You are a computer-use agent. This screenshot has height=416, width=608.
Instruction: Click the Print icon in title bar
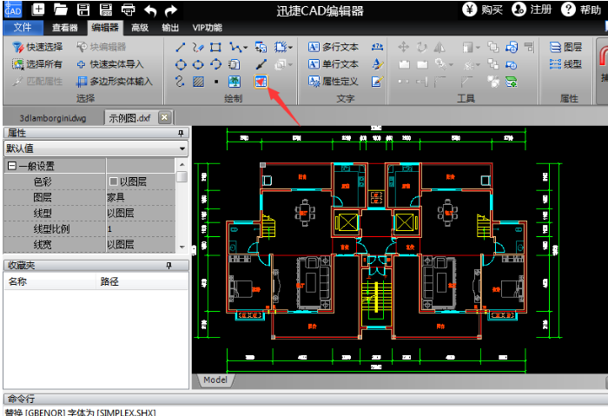pyautogui.click(x=128, y=10)
